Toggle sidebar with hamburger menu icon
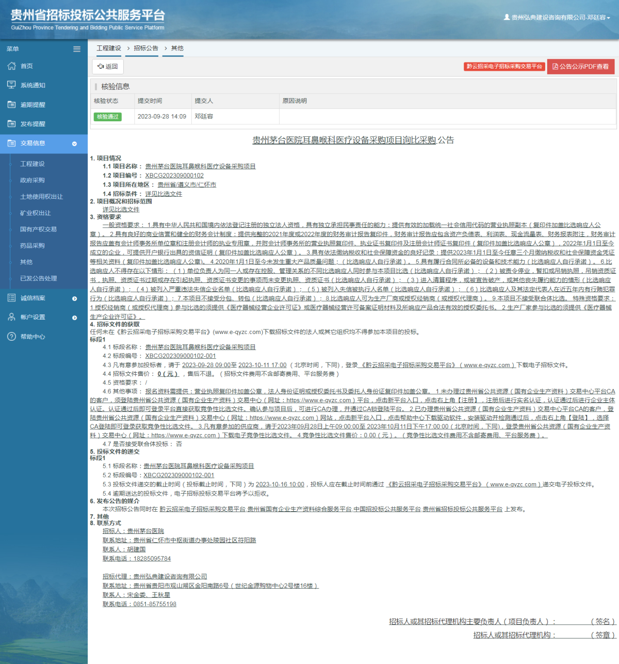The image size is (619, 664). (x=76, y=49)
